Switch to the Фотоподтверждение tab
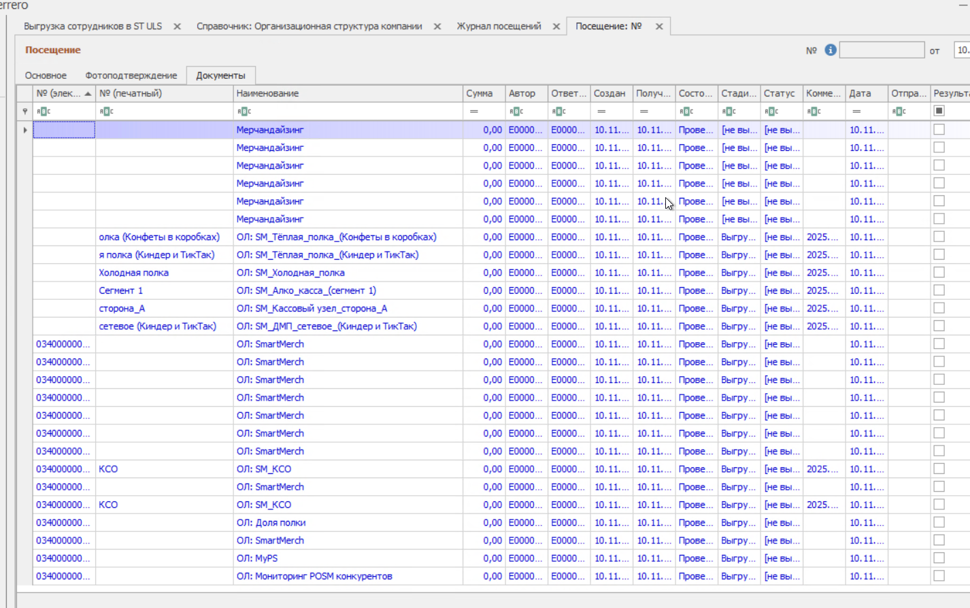 131,75
